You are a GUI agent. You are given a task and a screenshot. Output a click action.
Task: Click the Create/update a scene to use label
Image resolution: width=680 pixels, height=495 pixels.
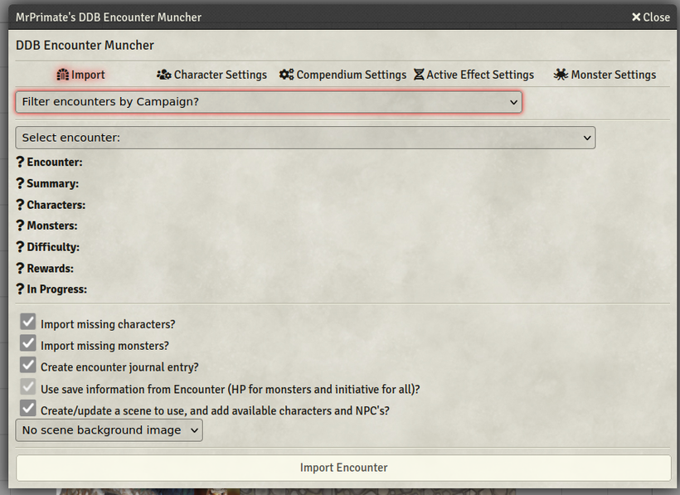tap(215, 410)
